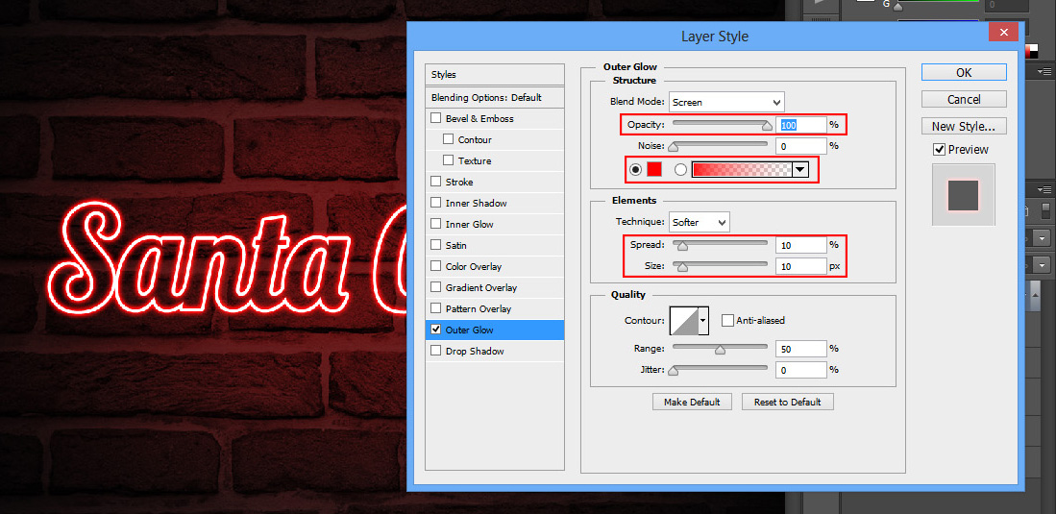Expand the Technique dropdown

[700, 222]
